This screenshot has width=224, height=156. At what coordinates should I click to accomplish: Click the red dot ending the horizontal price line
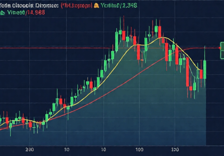coord(219,48)
